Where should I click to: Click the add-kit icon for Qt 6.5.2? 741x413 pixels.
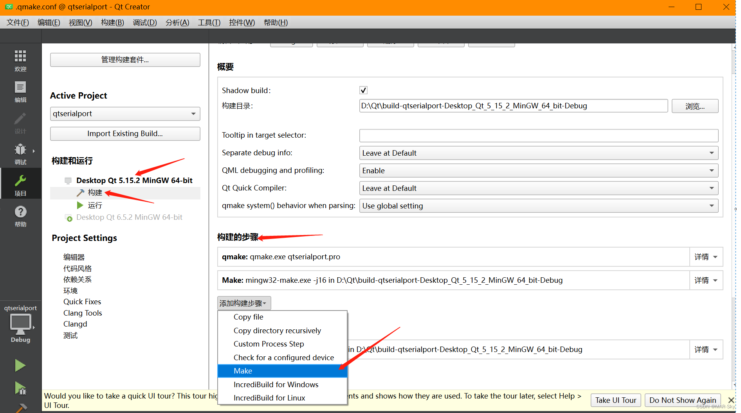pos(69,218)
